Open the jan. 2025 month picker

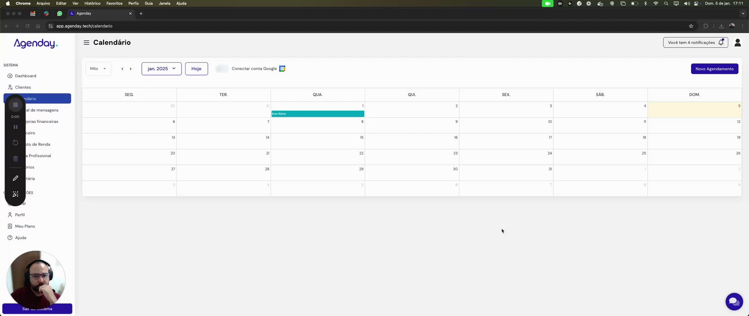161,68
